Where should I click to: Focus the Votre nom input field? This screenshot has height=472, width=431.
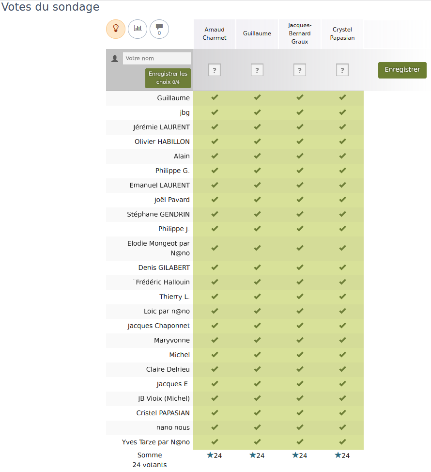coord(157,59)
